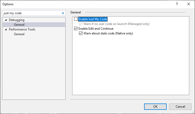
Task: Clear the search box text with the X icon
Action: 63,13
